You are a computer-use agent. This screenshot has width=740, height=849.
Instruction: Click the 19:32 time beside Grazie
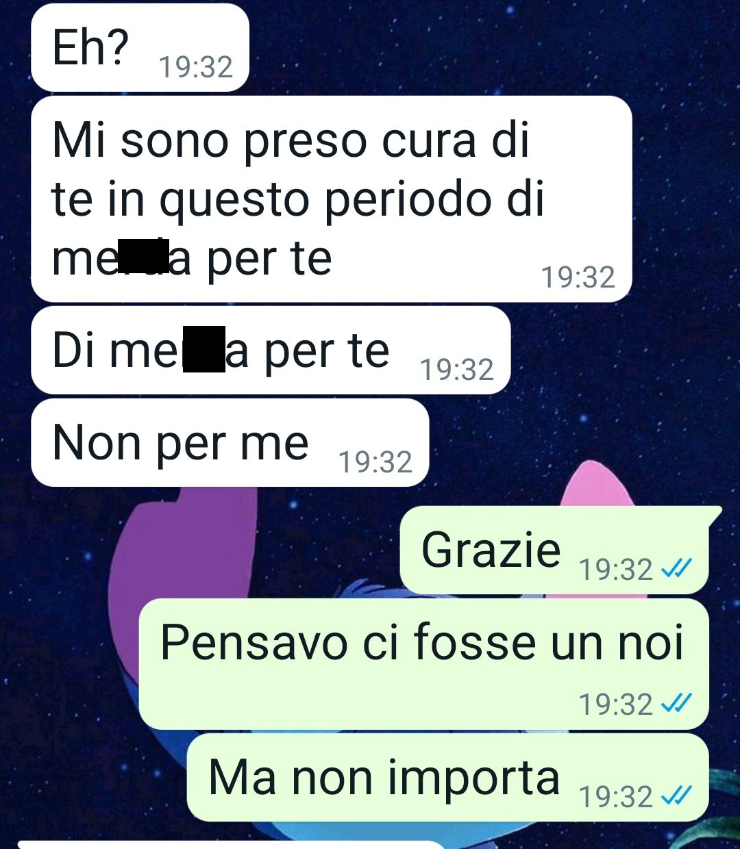(615, 570)
